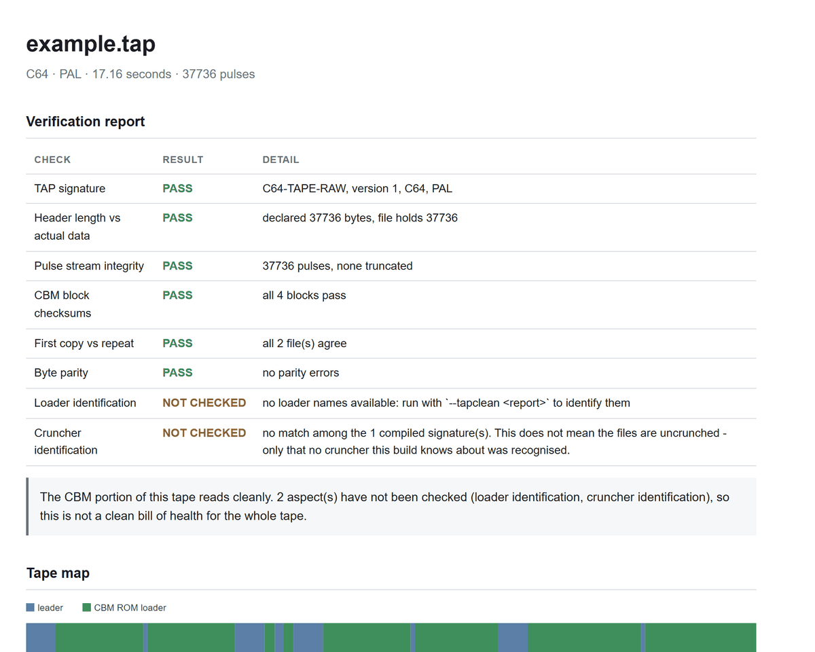Screen dimensions: 815x652
Task: Click PASS result for TAP signature
Action: 177,189
